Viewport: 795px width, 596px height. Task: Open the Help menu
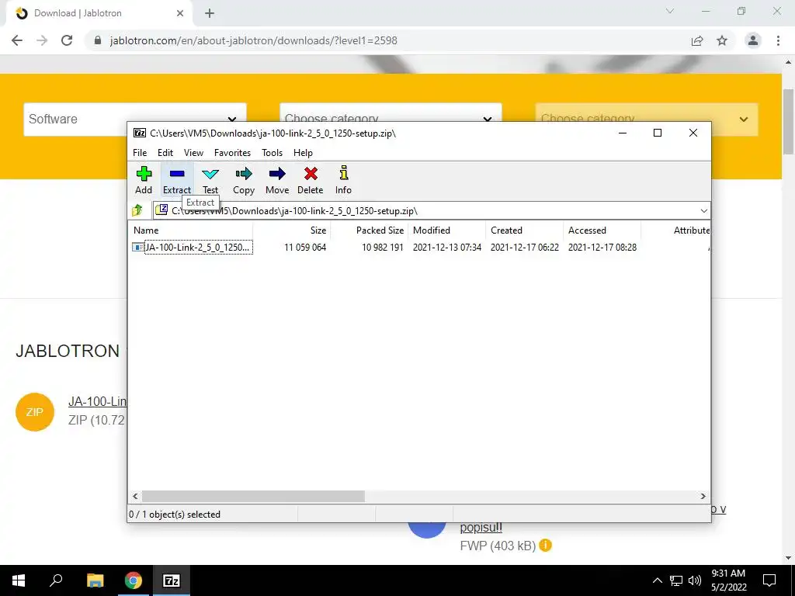tap(303, 153)
